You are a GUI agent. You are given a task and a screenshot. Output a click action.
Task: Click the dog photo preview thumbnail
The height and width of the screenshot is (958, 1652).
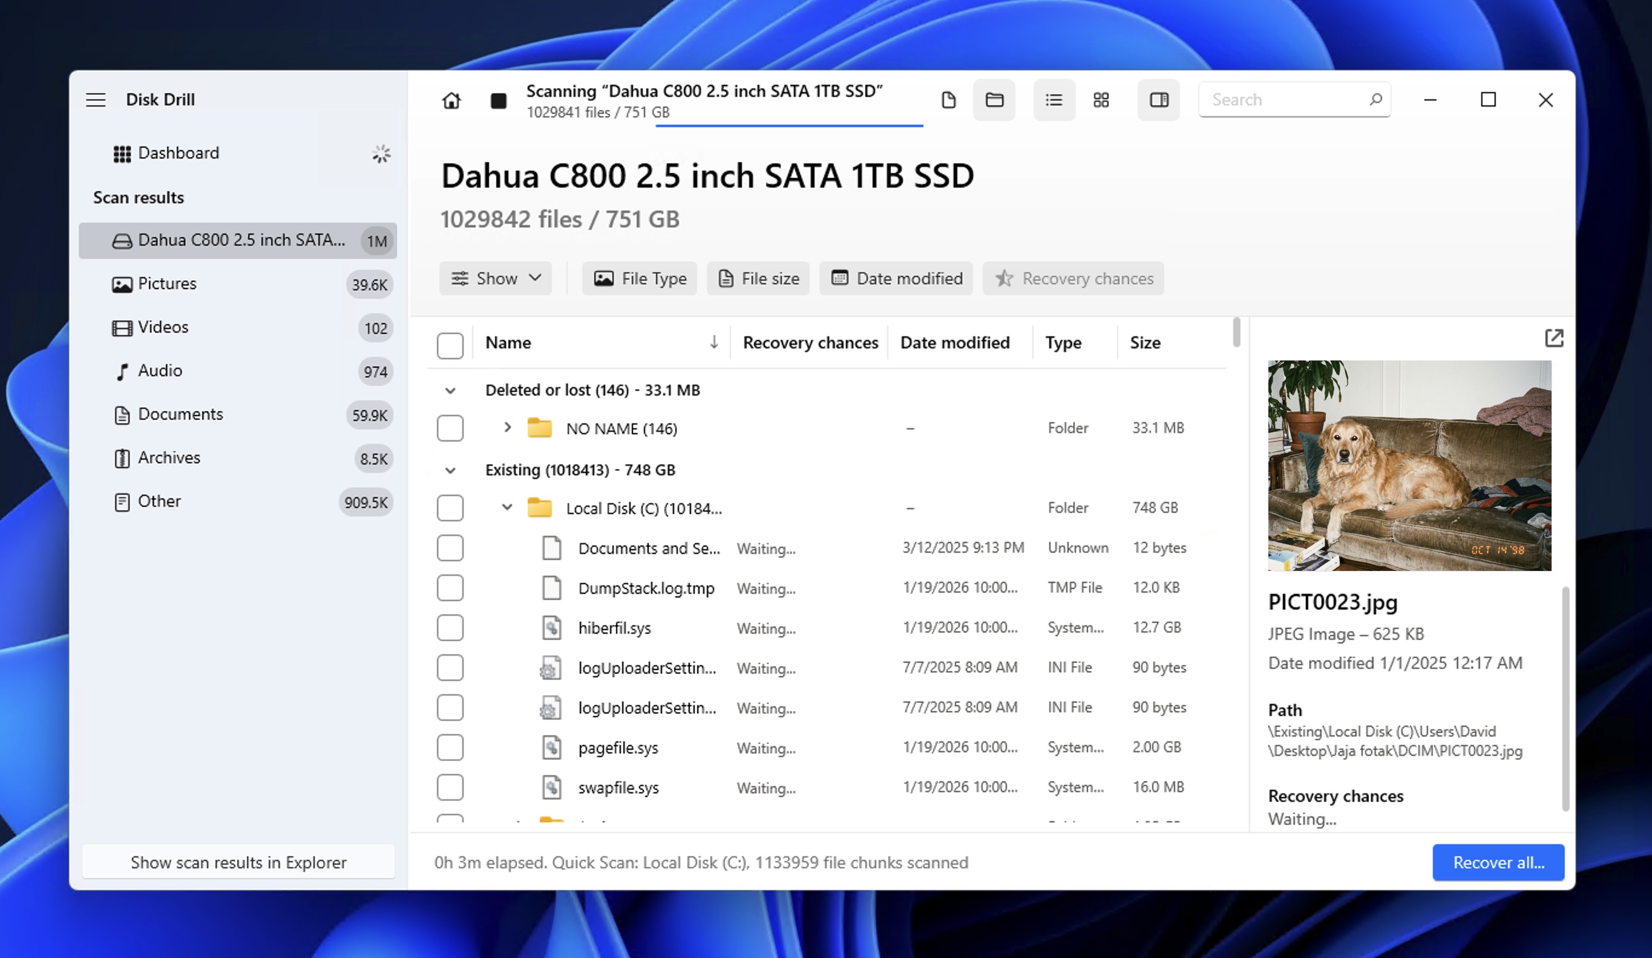pos(1409,466)
